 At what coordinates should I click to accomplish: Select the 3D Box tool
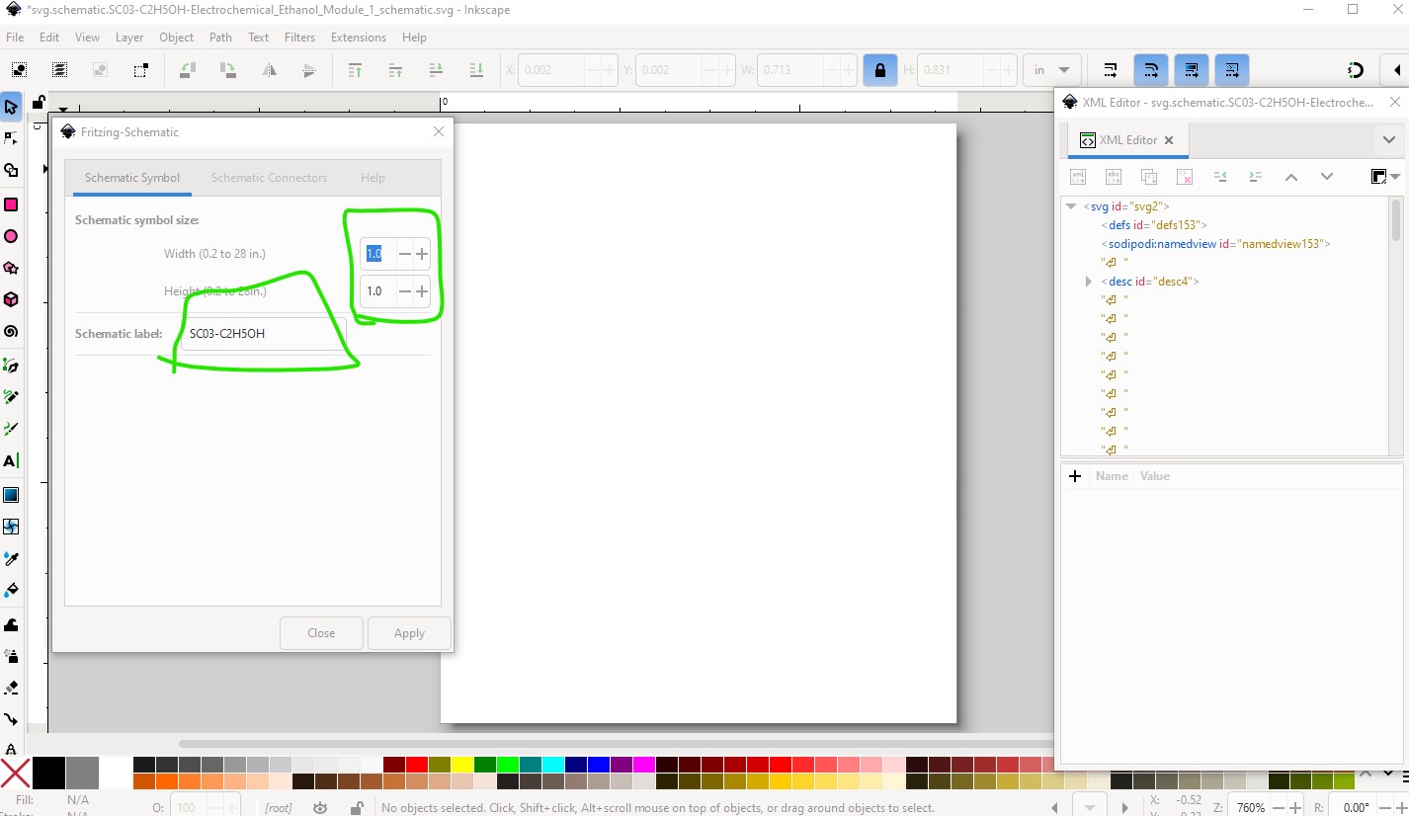click(11, 299)
